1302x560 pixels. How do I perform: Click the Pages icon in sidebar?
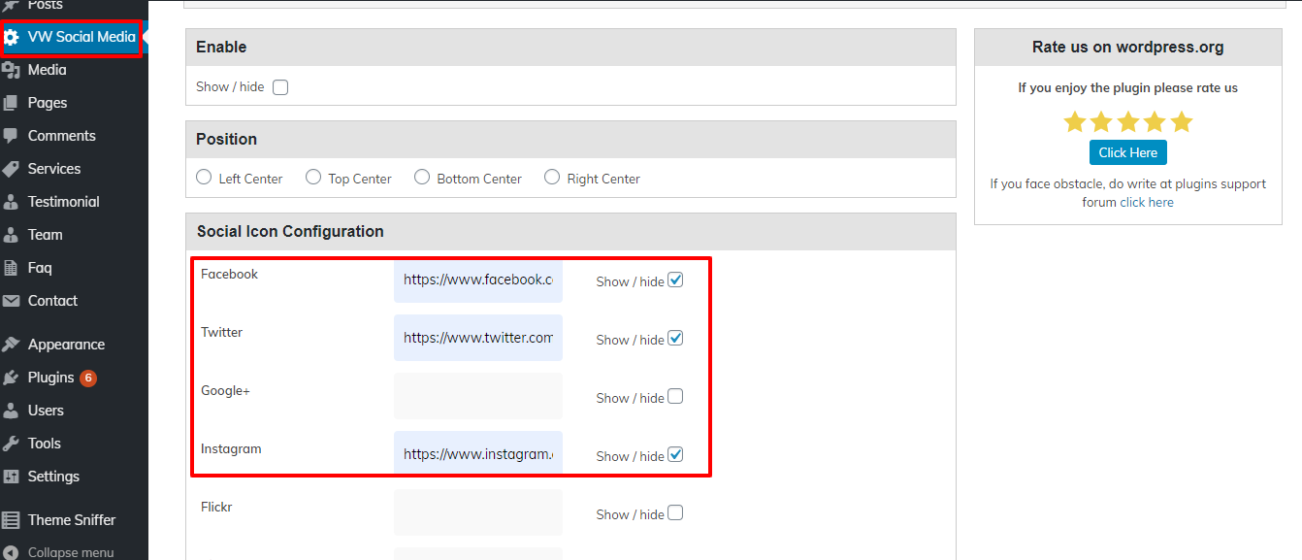(12, 103)
